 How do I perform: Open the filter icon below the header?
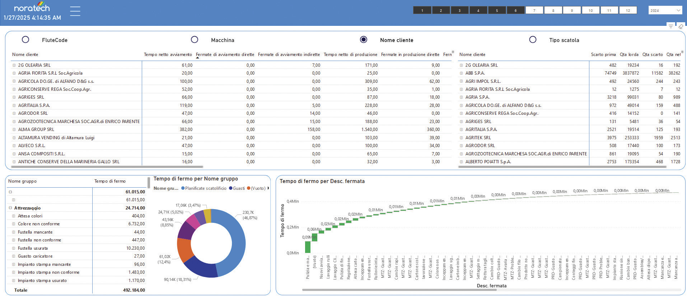coord(670,26)
